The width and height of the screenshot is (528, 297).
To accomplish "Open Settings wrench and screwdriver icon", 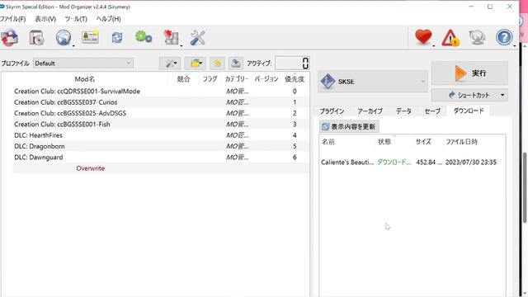I will point(198,37).
